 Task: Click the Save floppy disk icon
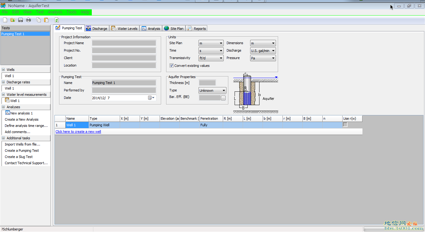[x=21, y=20]
